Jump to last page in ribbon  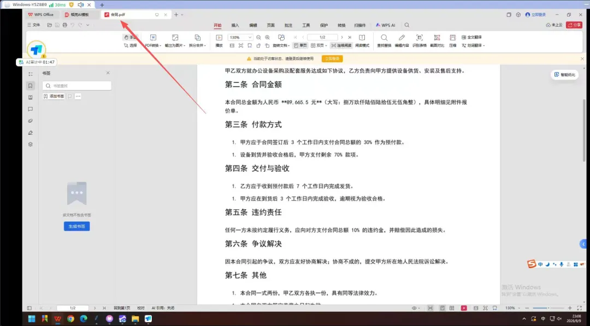350,38
